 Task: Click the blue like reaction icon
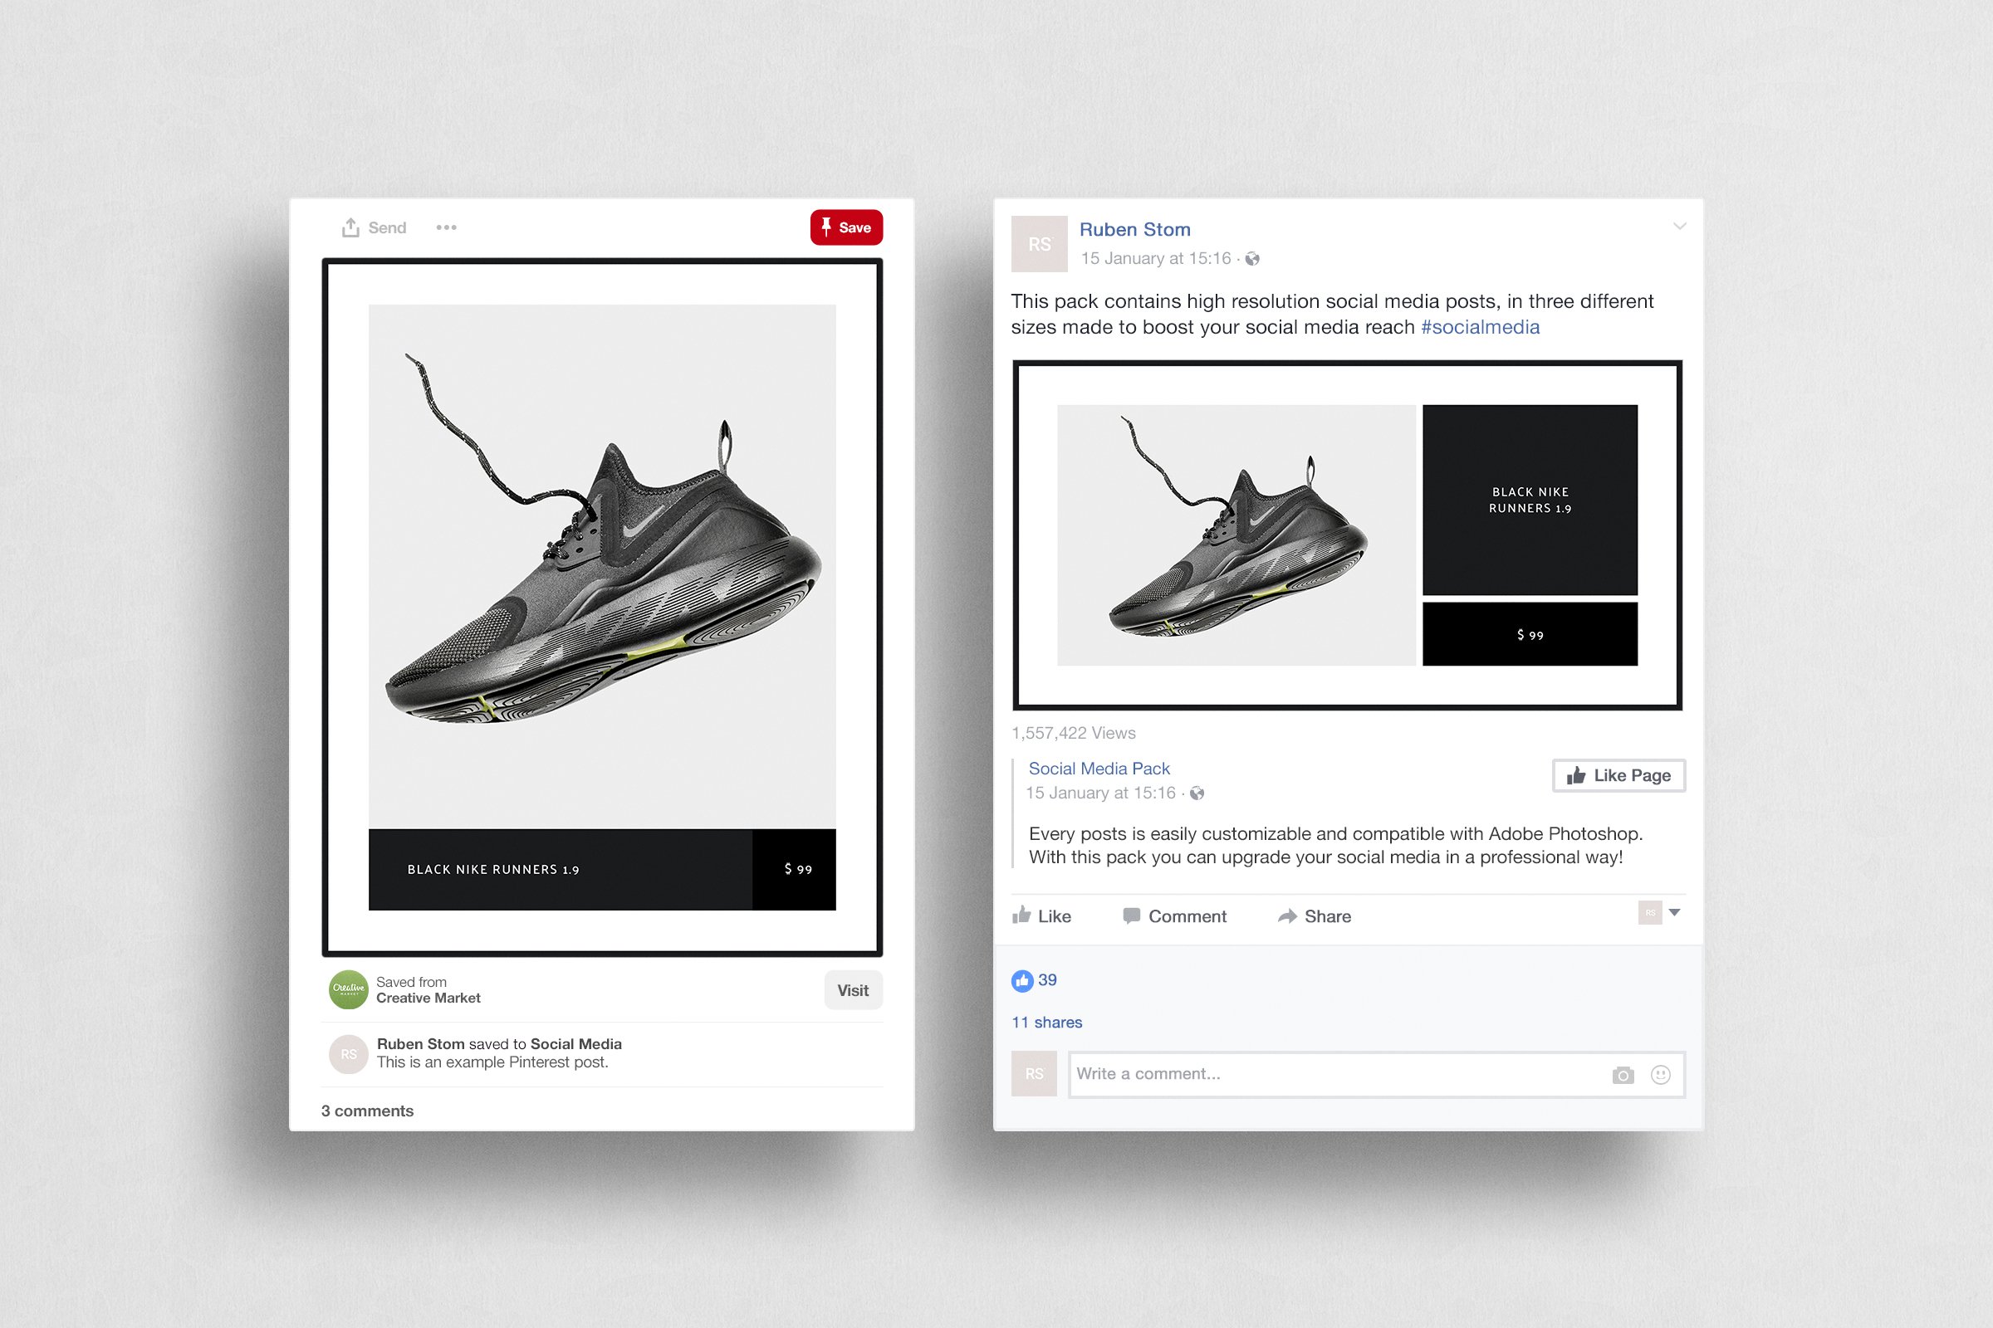pyautogui.click(x=1022, y=981)
